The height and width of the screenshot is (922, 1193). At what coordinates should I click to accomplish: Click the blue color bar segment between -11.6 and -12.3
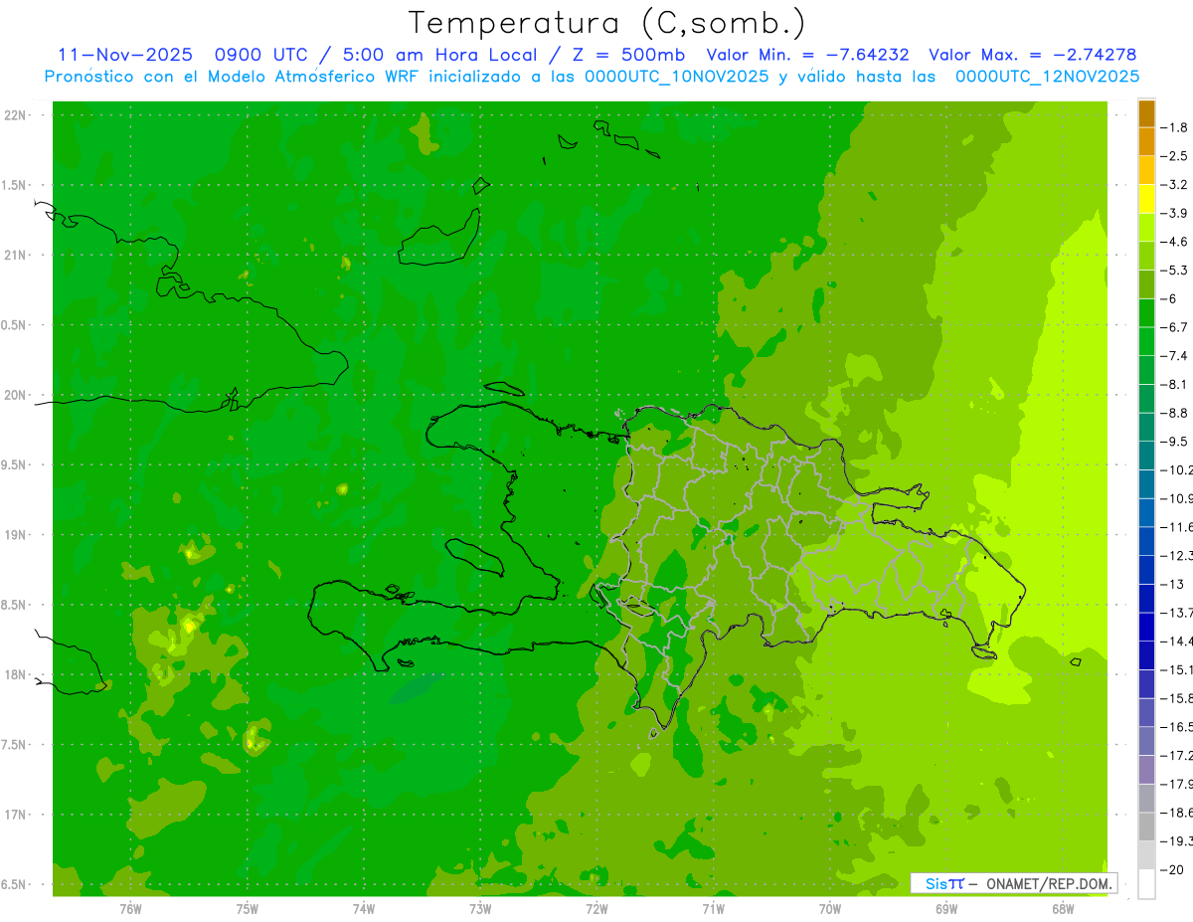1146,541
